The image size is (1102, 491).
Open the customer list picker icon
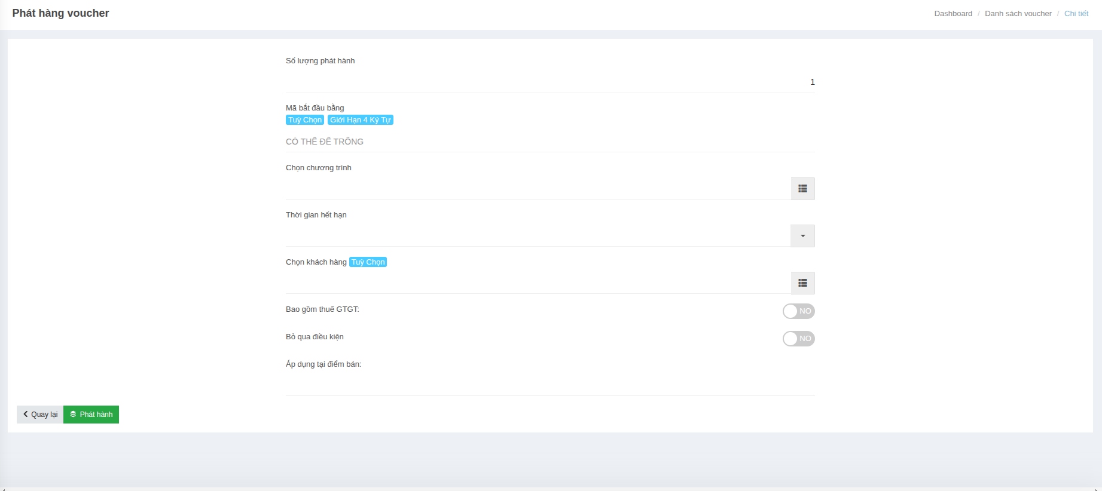pos(802,283)
